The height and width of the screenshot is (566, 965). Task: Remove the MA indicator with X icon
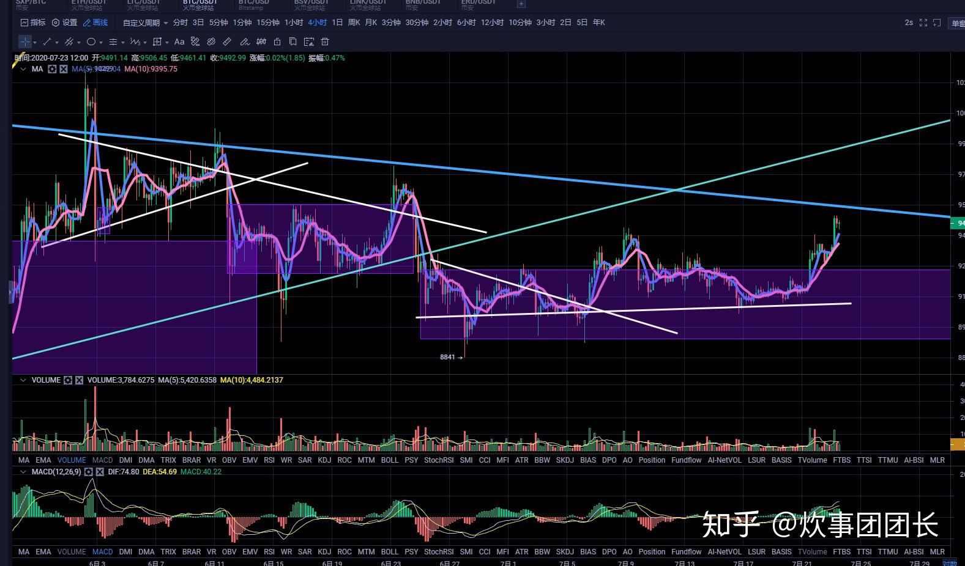point(63,69)
